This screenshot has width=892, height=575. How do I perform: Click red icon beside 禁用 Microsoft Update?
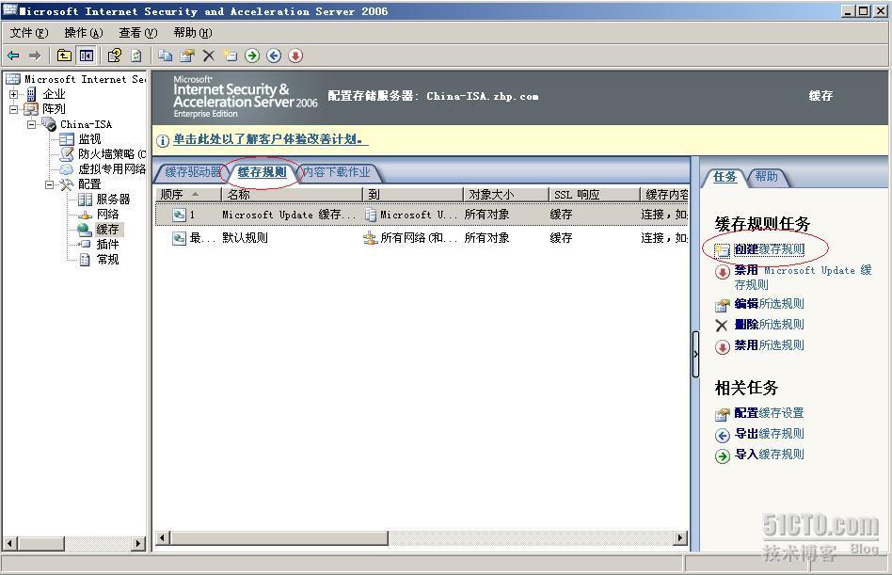(722, 272)
